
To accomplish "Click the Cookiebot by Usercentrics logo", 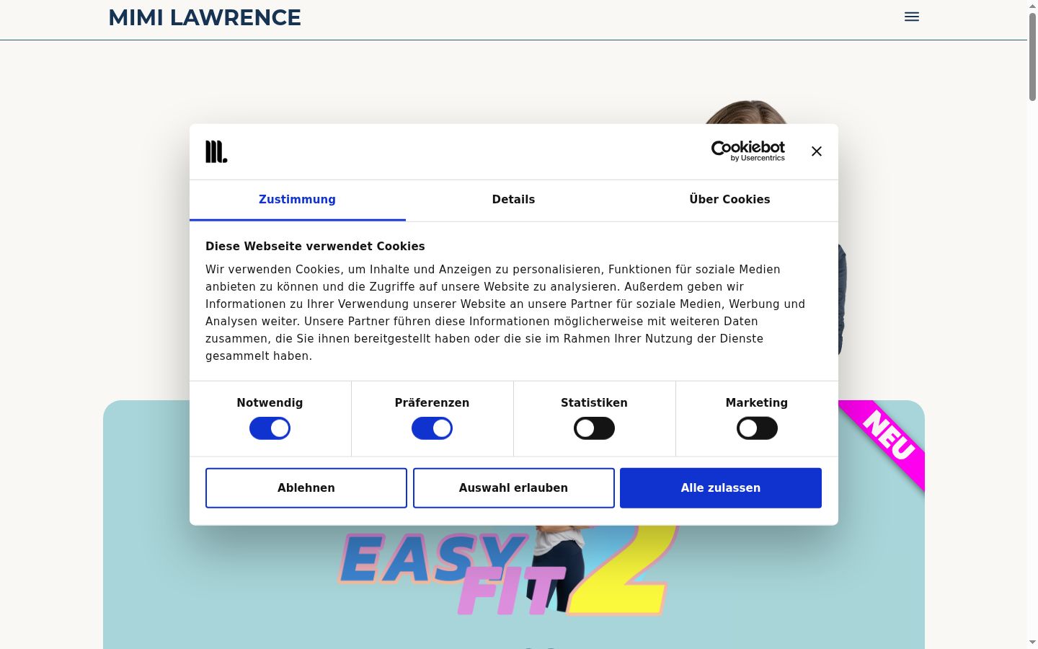I will tap(748, 151).
